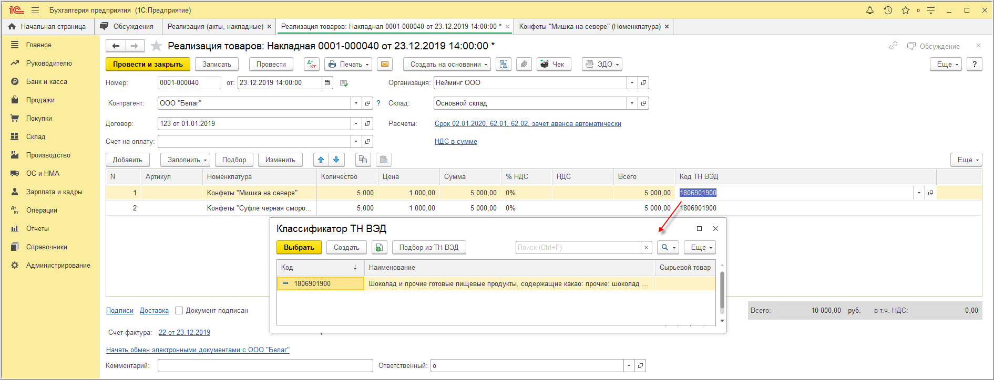The width and height of the screenshot is (994, 380).
Task: Switch to Реализация (акты, накладные) tab
Action: click(x=215, y=26)
